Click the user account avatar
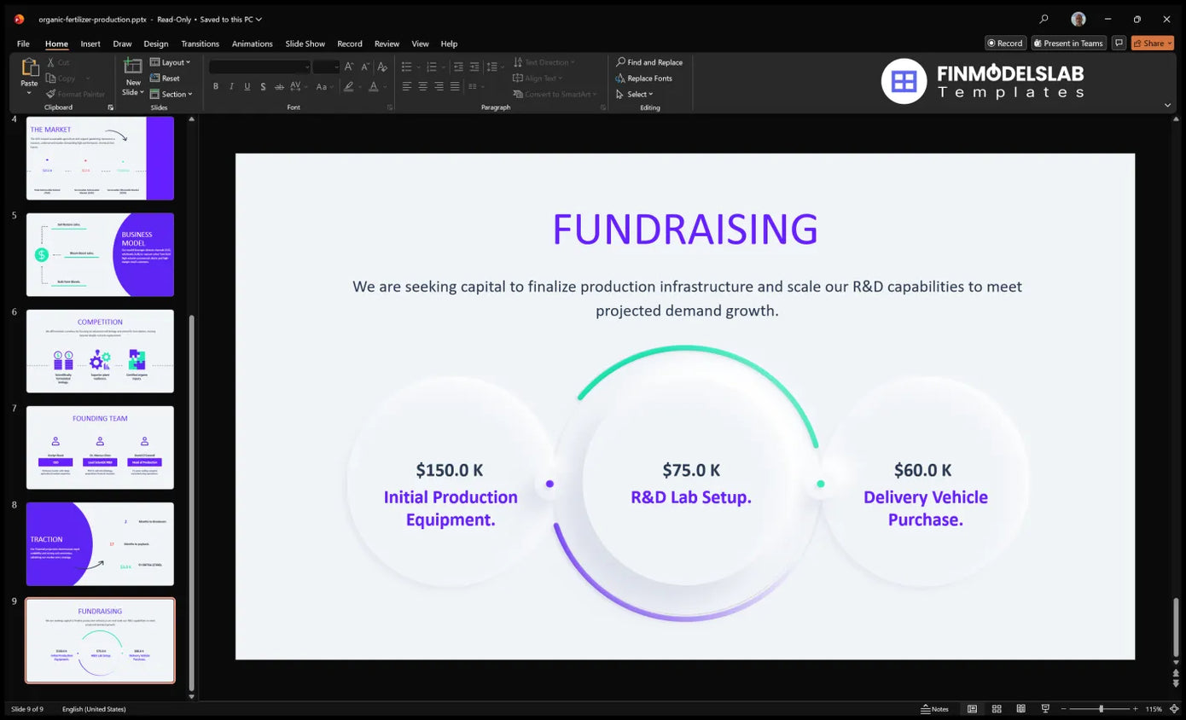Image resolution: width=1186 pixels, height=720 pixels. point(1078,19)
